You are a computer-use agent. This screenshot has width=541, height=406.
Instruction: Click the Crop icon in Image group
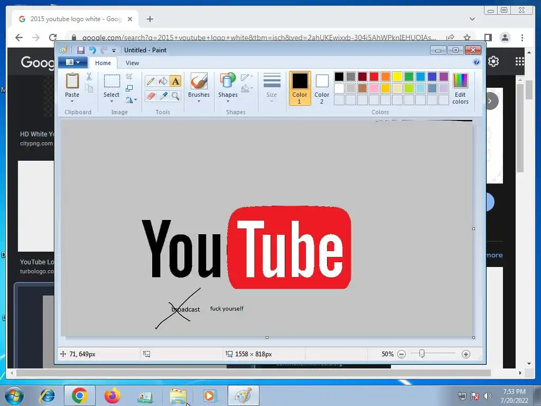[129, 76]
